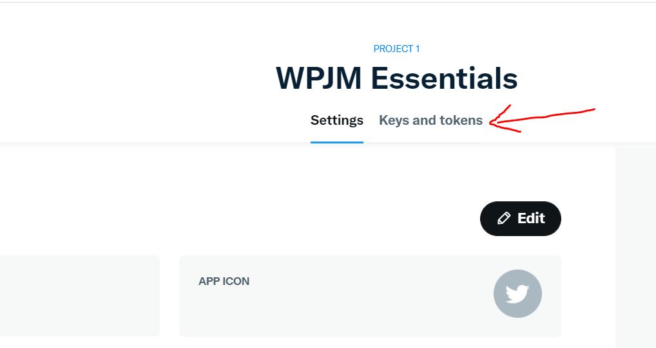Click the gray circle behind the bird

517,294
